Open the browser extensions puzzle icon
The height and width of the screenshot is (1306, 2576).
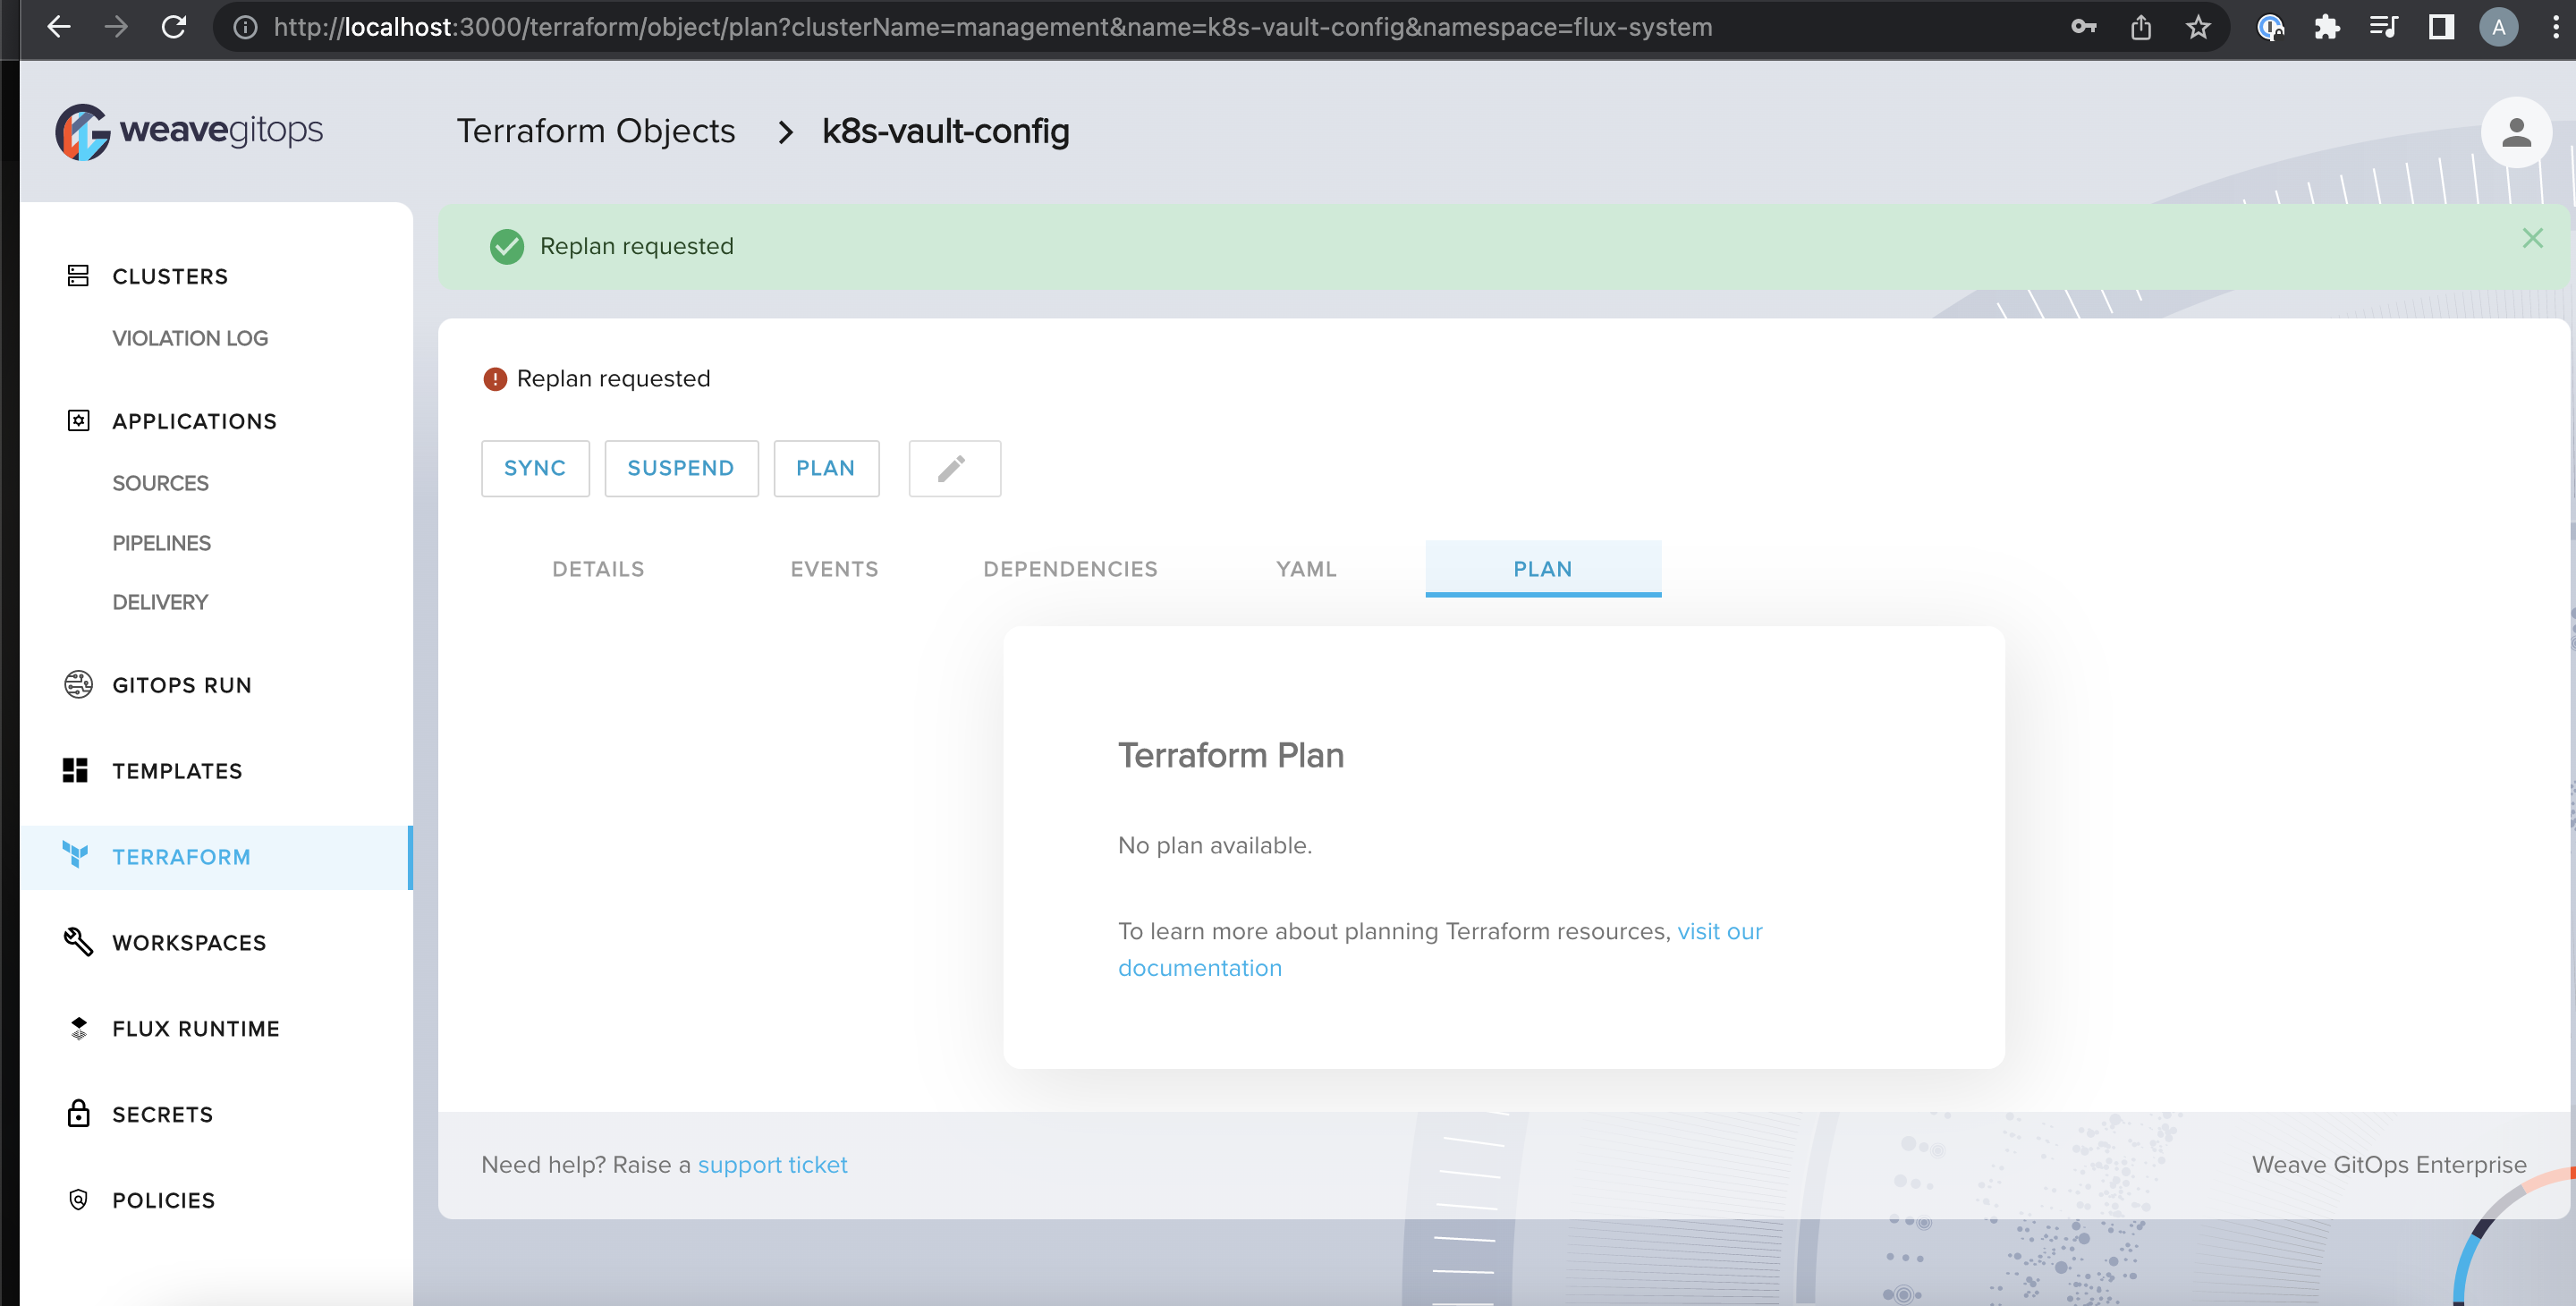pyautogui.click(x=2327, y=27)
